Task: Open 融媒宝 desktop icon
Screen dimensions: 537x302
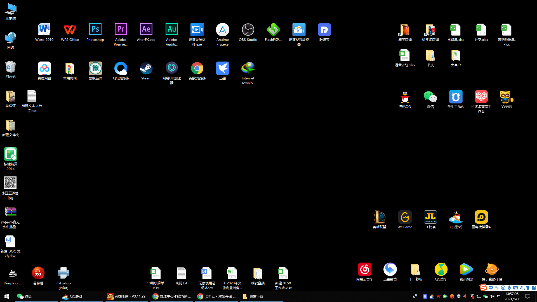Action: (x=324, y=32)
